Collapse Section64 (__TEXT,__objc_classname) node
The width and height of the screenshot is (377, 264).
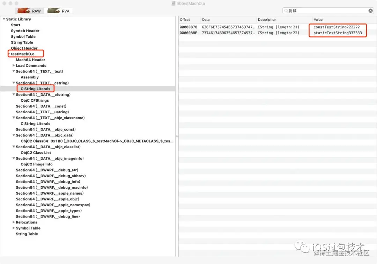point(14,118)
